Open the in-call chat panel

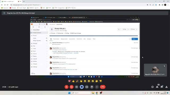click(x=162, y=87)
